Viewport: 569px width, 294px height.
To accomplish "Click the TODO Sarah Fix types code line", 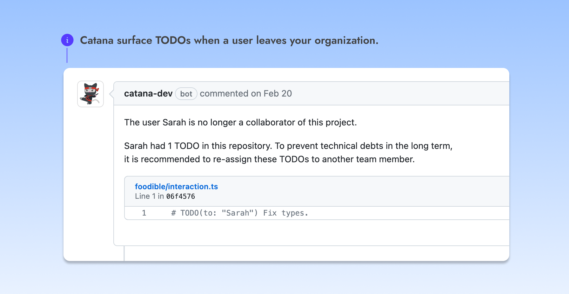I will point(240,213).
